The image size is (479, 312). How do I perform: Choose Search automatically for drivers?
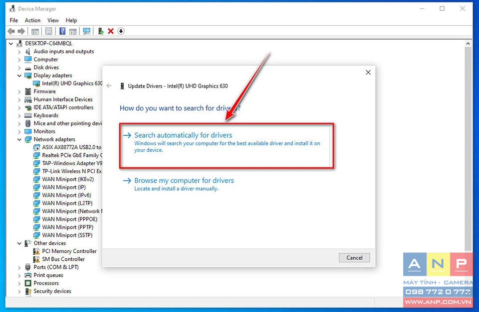[x=226, y=146]
